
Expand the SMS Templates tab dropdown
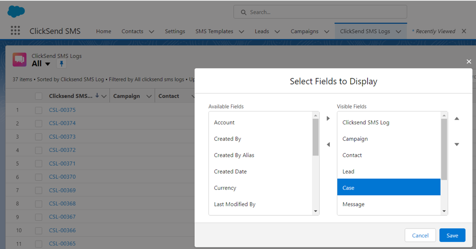pos(241,32)
